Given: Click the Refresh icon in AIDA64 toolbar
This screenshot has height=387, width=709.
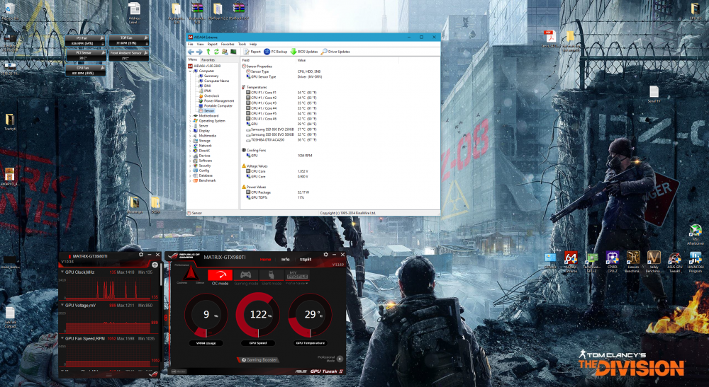Looking at the screenshot, I should [216, 52].
